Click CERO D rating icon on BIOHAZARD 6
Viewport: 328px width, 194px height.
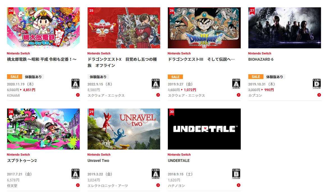[317, 84]
